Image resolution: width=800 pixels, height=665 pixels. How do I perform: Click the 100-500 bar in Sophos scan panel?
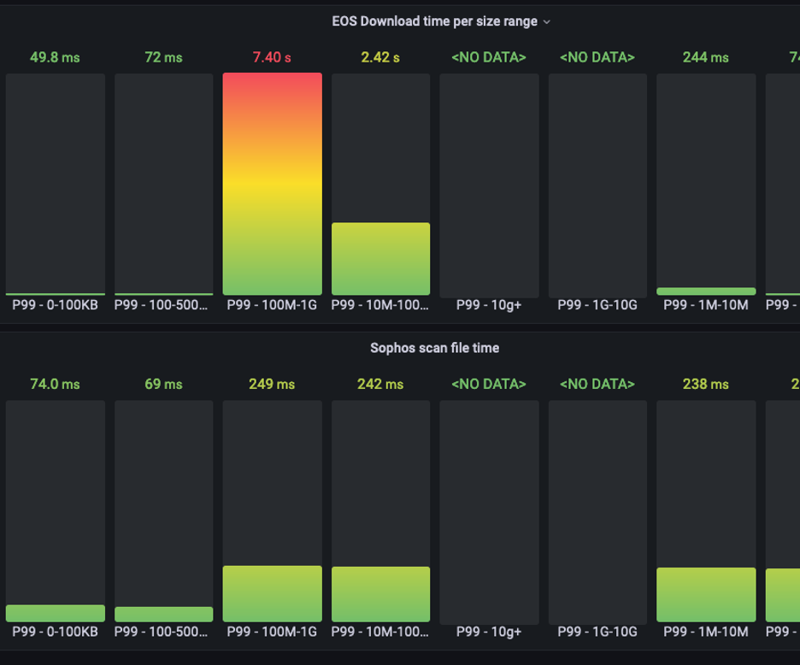pyautogui.click(x=163, y=614)
